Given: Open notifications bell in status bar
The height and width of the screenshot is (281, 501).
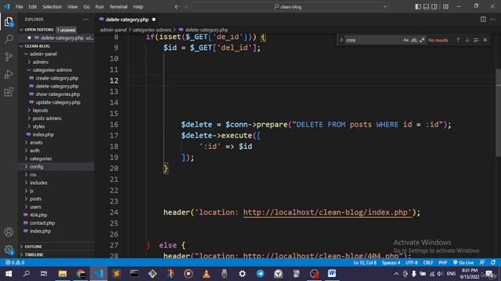Looking at the screenshot, I should [493, 263].
